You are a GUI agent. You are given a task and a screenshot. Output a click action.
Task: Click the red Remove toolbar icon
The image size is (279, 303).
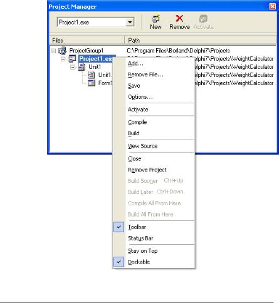[x=179, y=19]
